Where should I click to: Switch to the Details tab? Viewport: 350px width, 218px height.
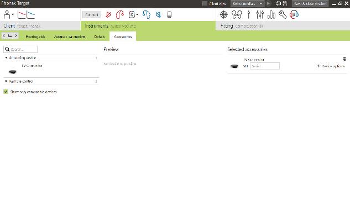100,37
